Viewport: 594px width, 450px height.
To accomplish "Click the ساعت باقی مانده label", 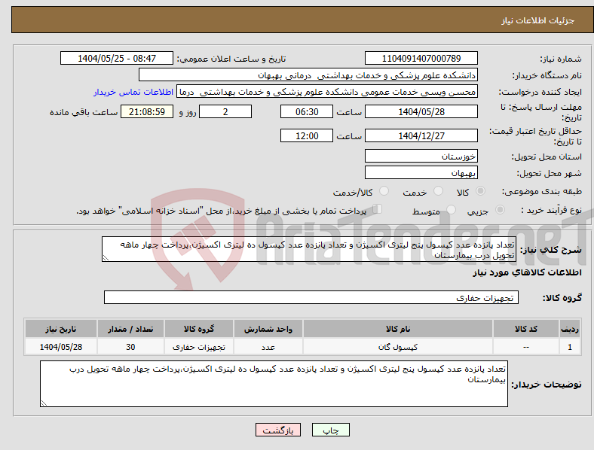I will [x=84, y=112].
